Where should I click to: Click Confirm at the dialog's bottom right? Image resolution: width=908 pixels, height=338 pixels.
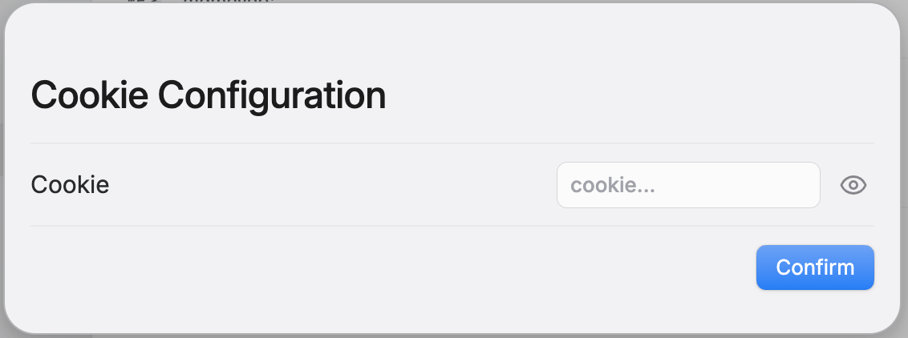(814, 267)
